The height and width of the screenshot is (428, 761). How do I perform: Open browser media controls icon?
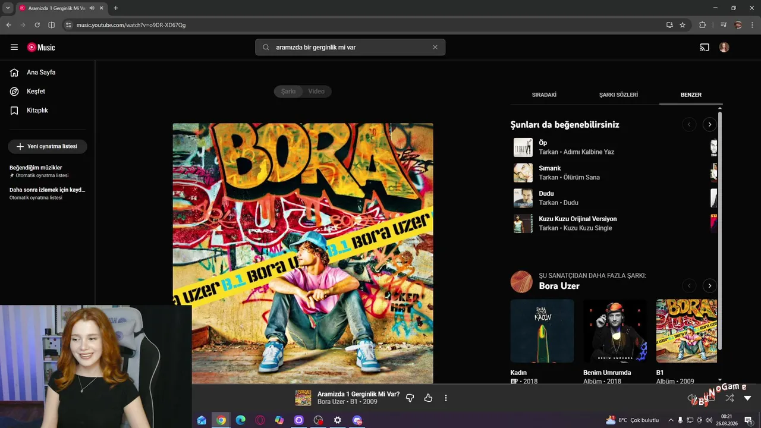click(x=724, y=25)
